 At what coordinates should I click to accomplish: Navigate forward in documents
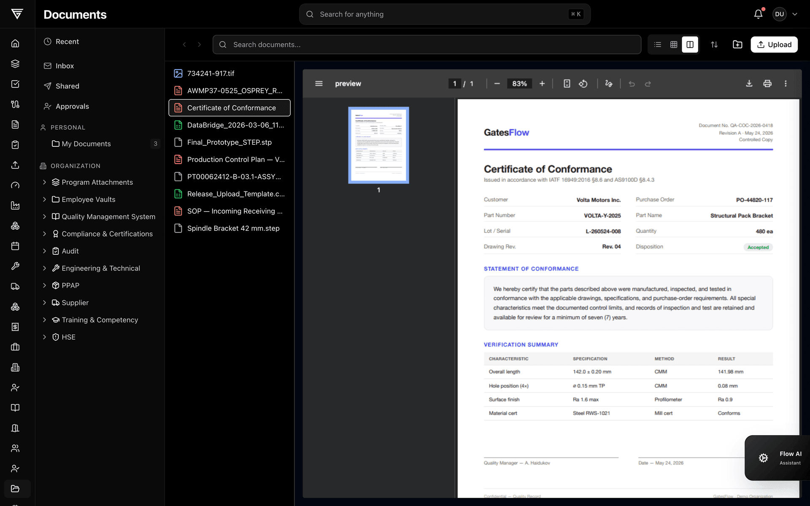[200, 45]
